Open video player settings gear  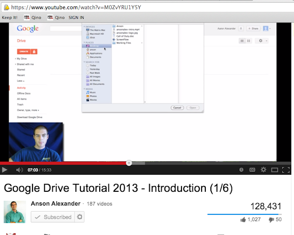pos(263,170)
